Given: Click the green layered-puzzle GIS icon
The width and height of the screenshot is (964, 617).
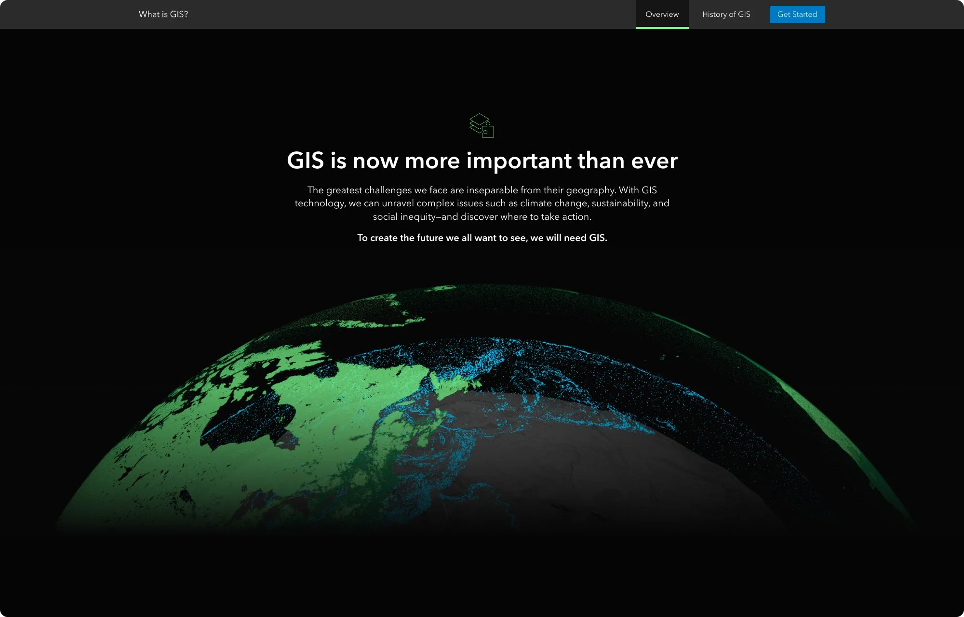Looking at the screenshot, I should [482, 125].
